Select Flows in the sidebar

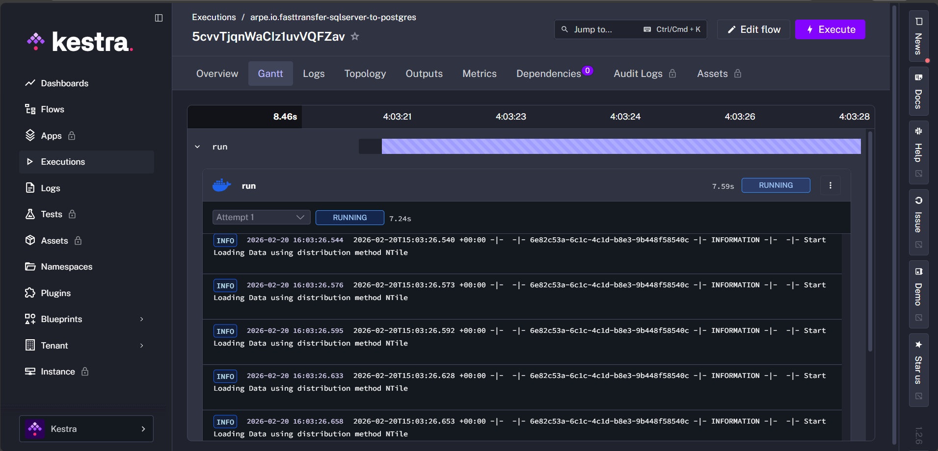pyautogui.click(x=53, y=109)
